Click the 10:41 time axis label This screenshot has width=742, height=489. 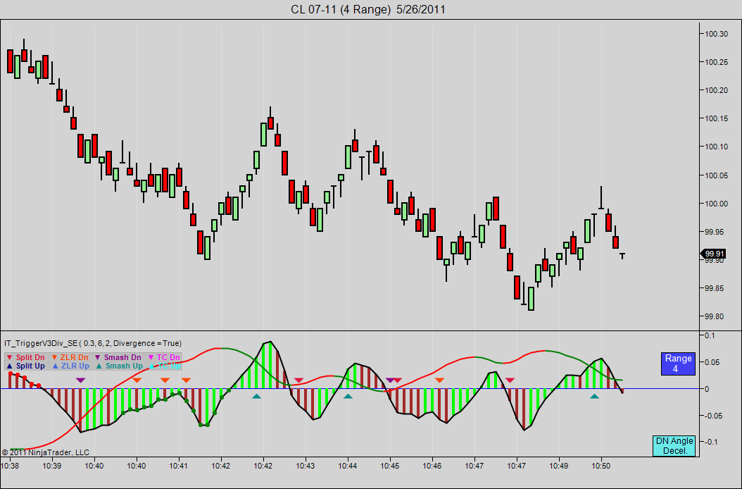point(179,466)
